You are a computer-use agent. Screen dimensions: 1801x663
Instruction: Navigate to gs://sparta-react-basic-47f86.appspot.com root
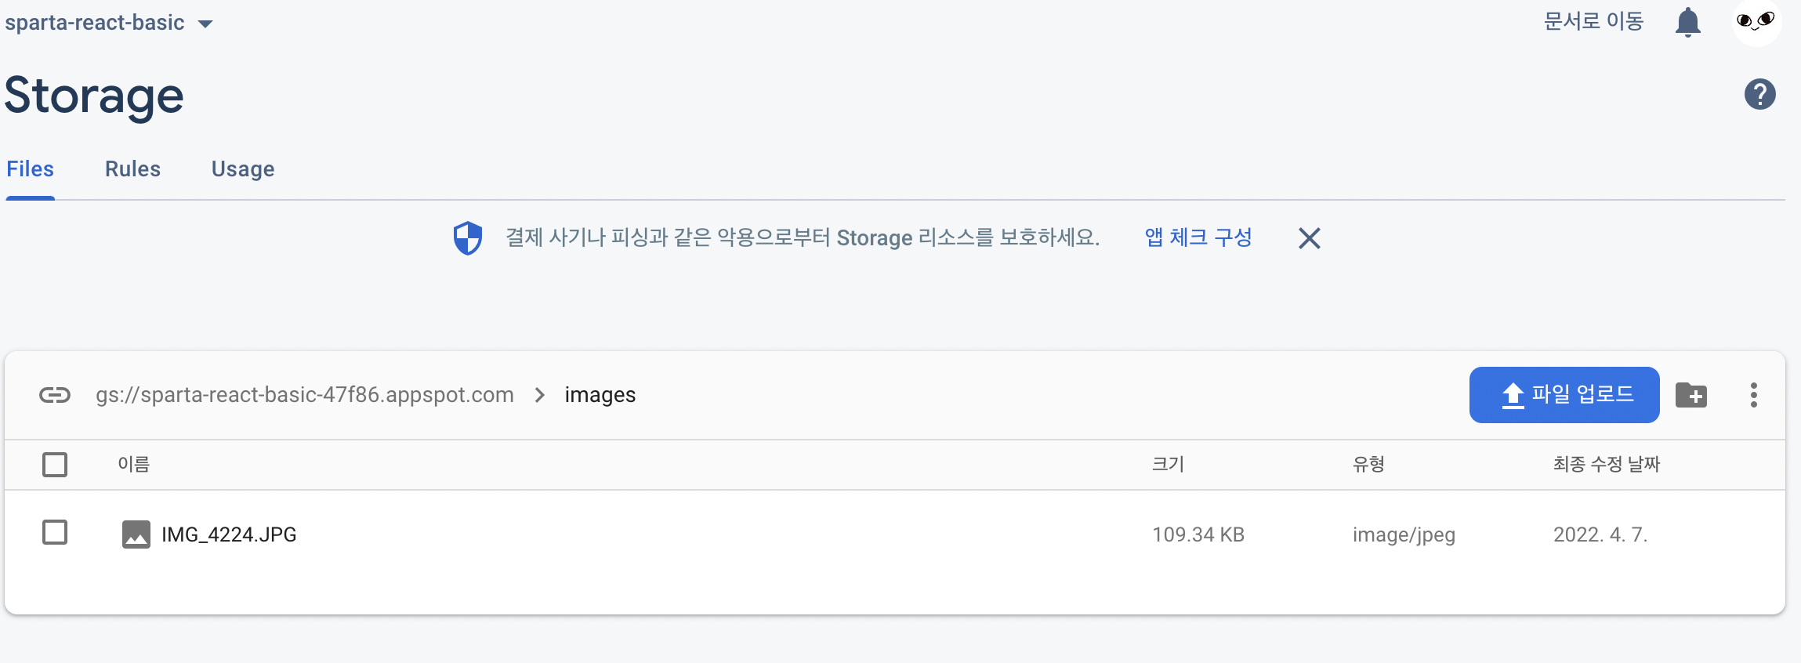point(305,394)
